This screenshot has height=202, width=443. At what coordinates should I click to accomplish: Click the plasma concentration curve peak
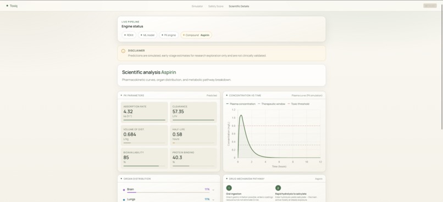click(x=241, y=115)
